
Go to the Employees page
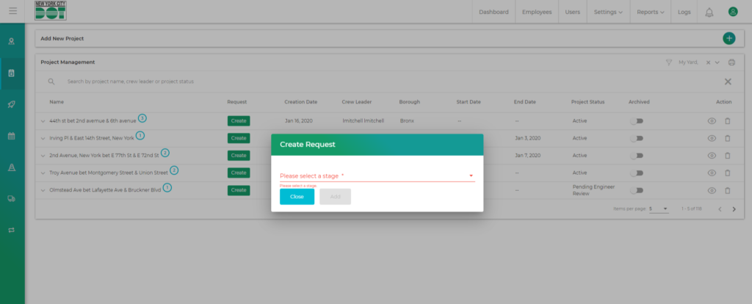(x=537, y=12)
